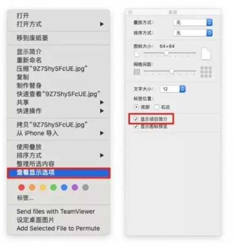
Task: Click the 图标大小 slider handle
Action: coord(166,53)
